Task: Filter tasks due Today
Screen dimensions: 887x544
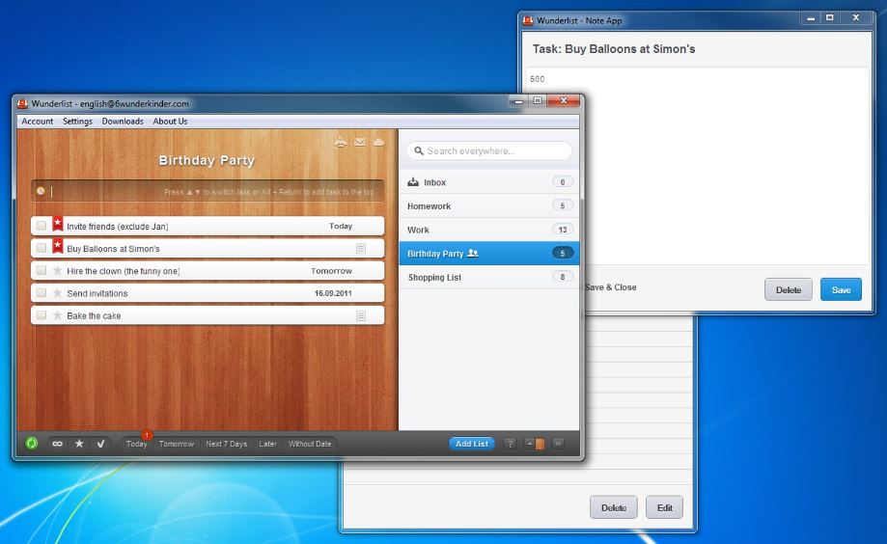Action: click(x=136, y=444)
